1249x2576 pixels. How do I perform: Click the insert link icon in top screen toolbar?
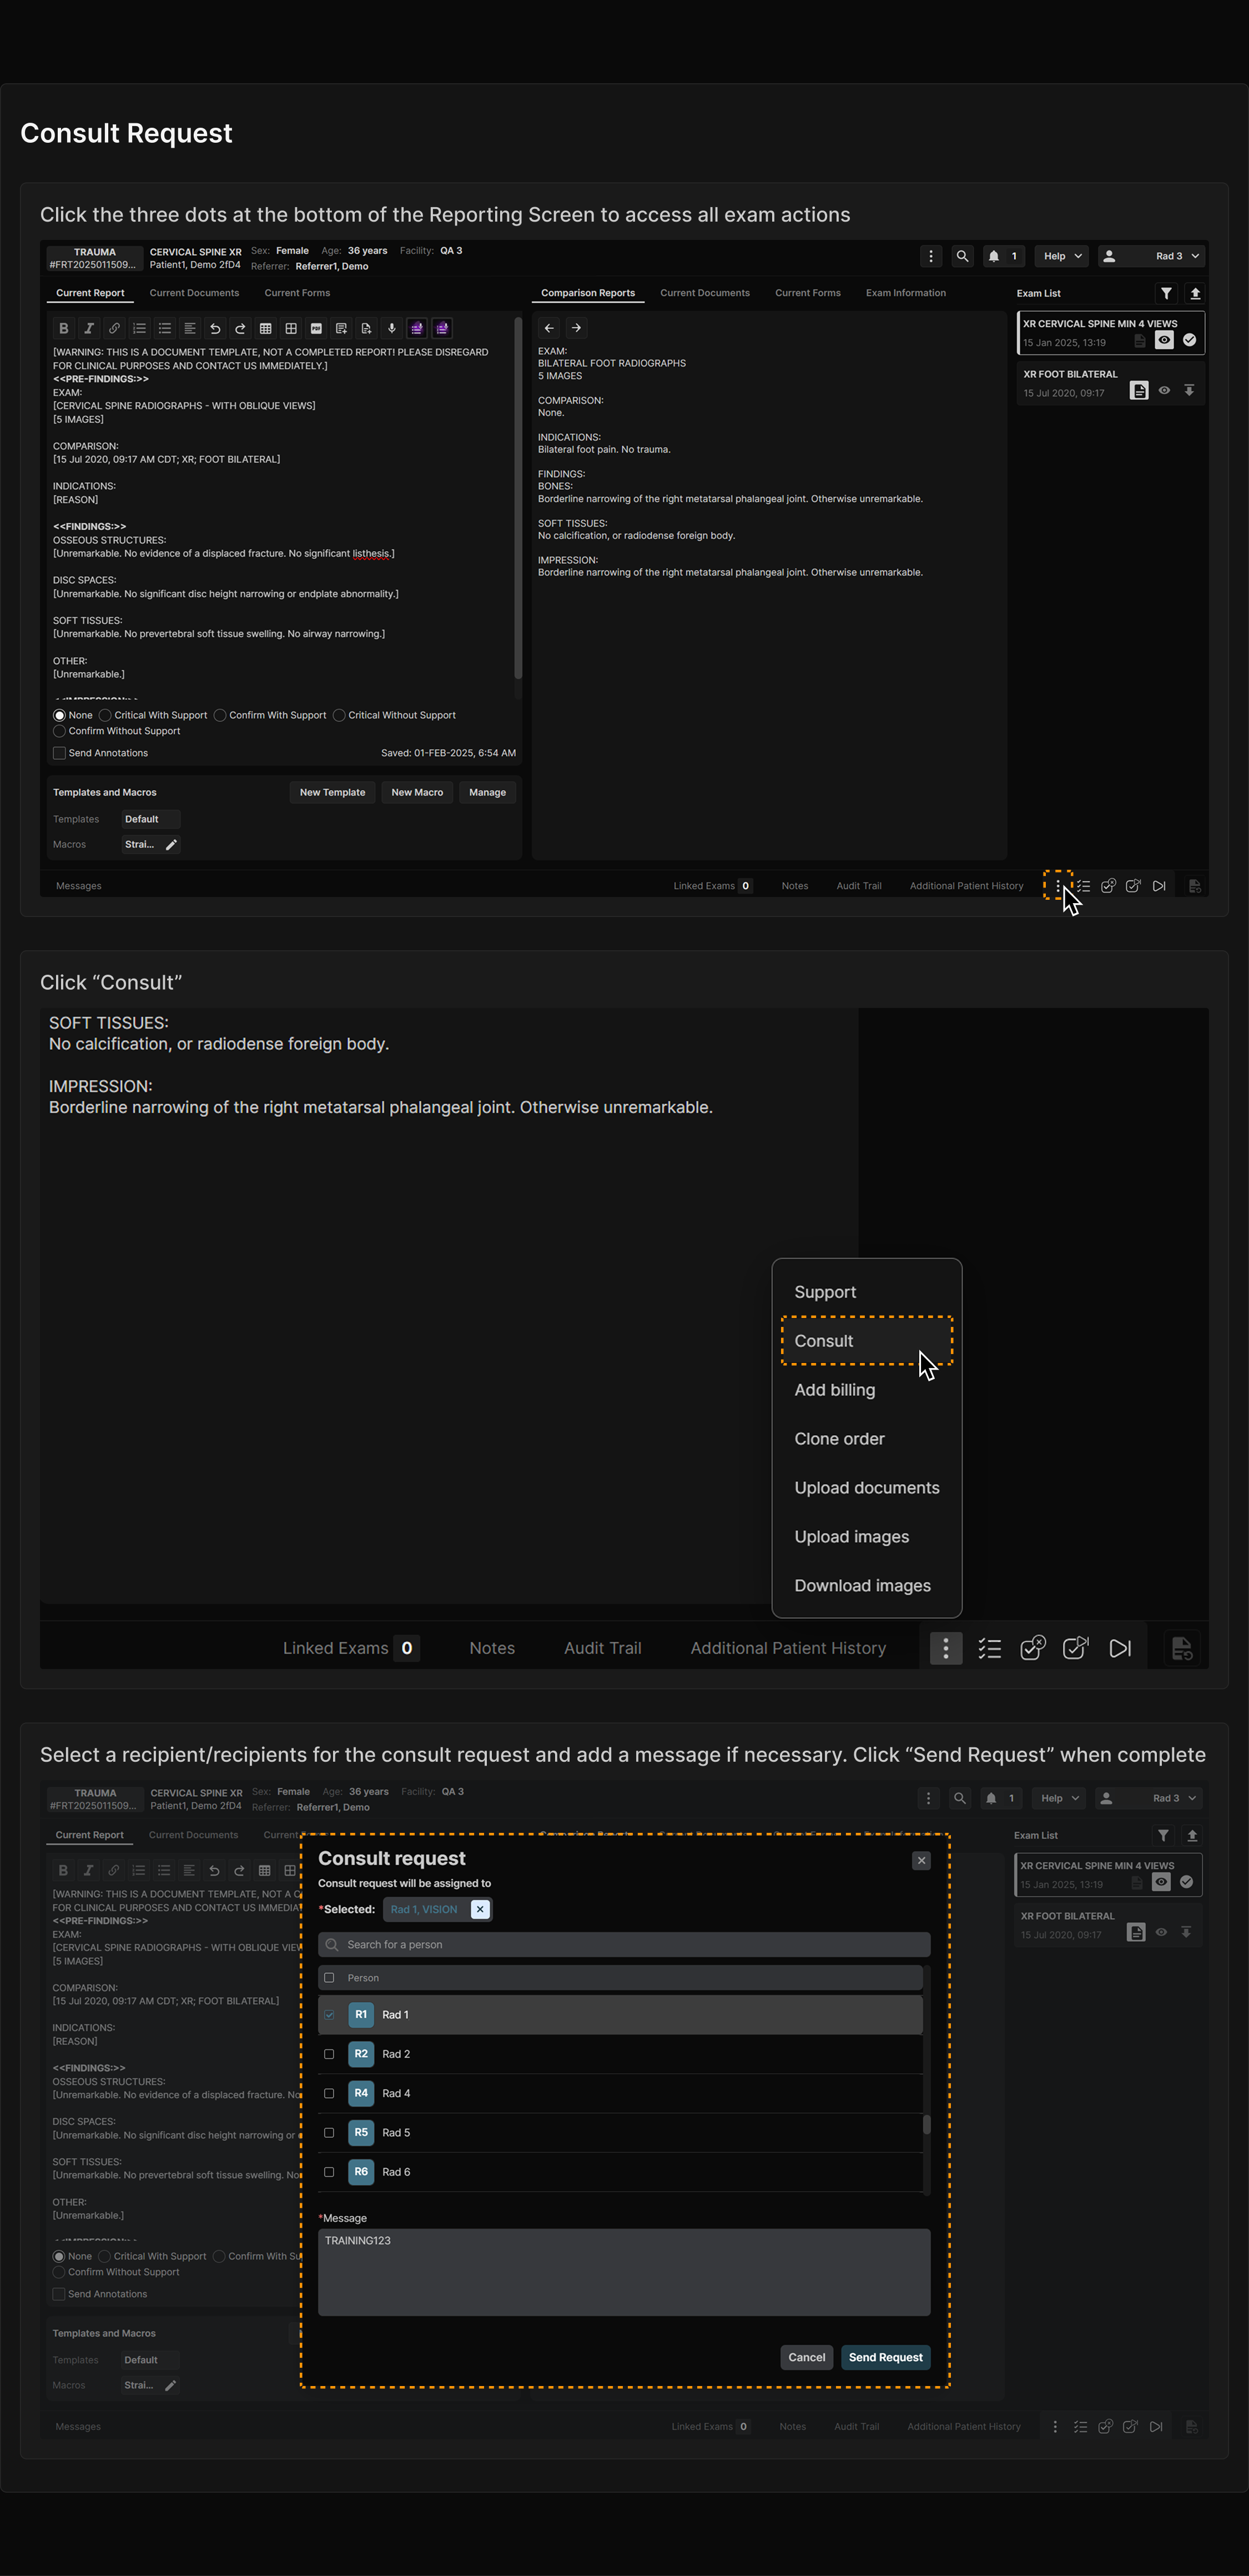pos(114,328)
